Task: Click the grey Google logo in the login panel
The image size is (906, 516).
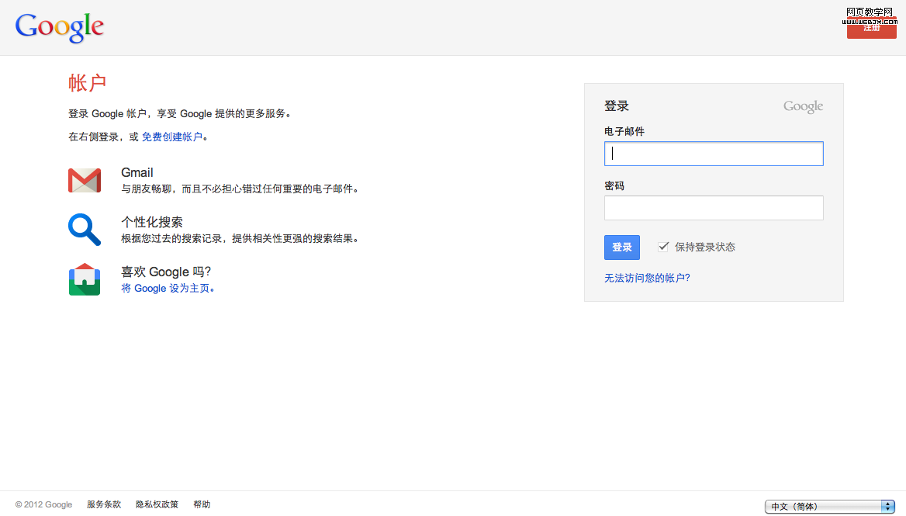Action: 803,107
